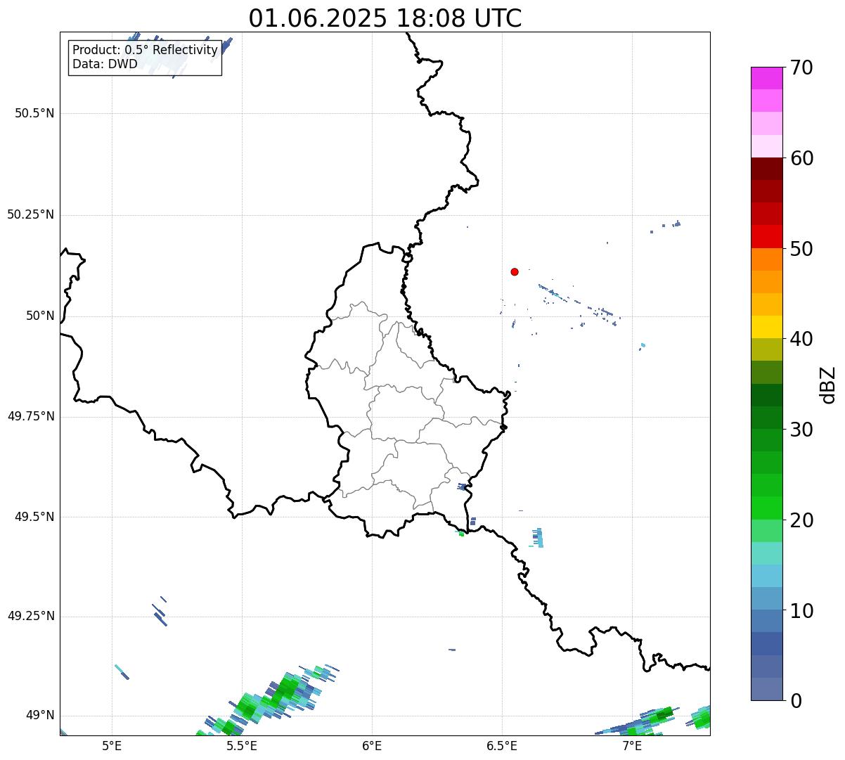Click the Product: 0.5° Reflectivity label

coord(145,51)
